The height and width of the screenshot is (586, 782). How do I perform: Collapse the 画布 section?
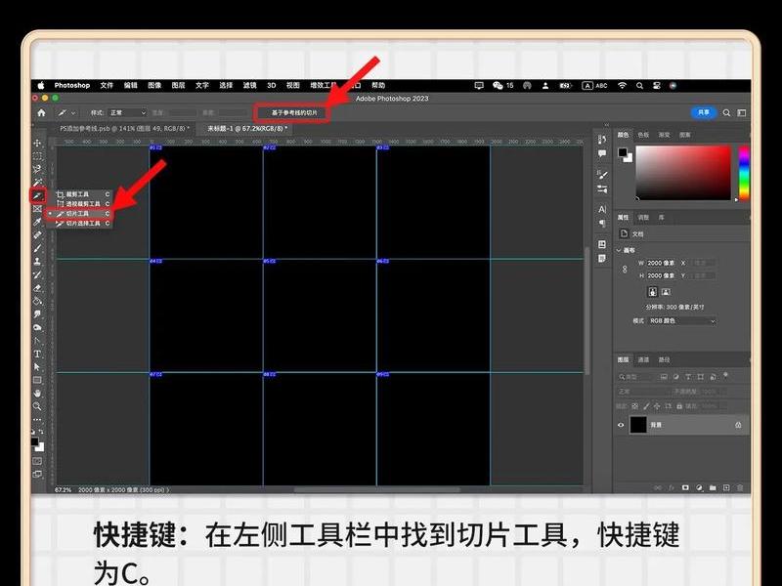[x=619, y=250]
